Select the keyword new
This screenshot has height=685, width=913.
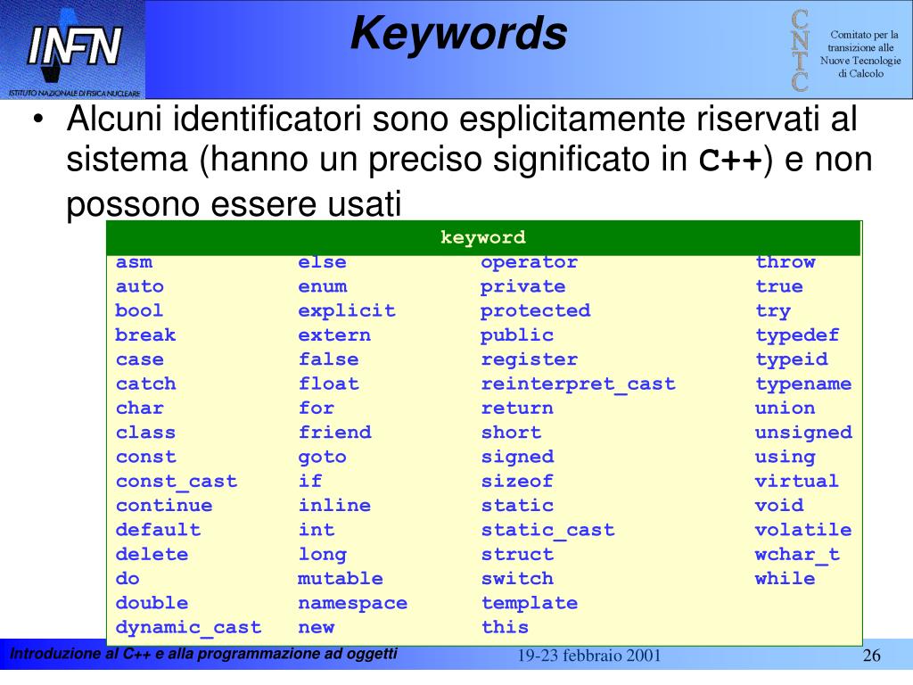point(317,628)
